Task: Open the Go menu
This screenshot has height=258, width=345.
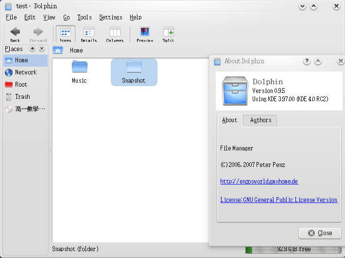Action: pyautogui.click(x=67, y=17)
